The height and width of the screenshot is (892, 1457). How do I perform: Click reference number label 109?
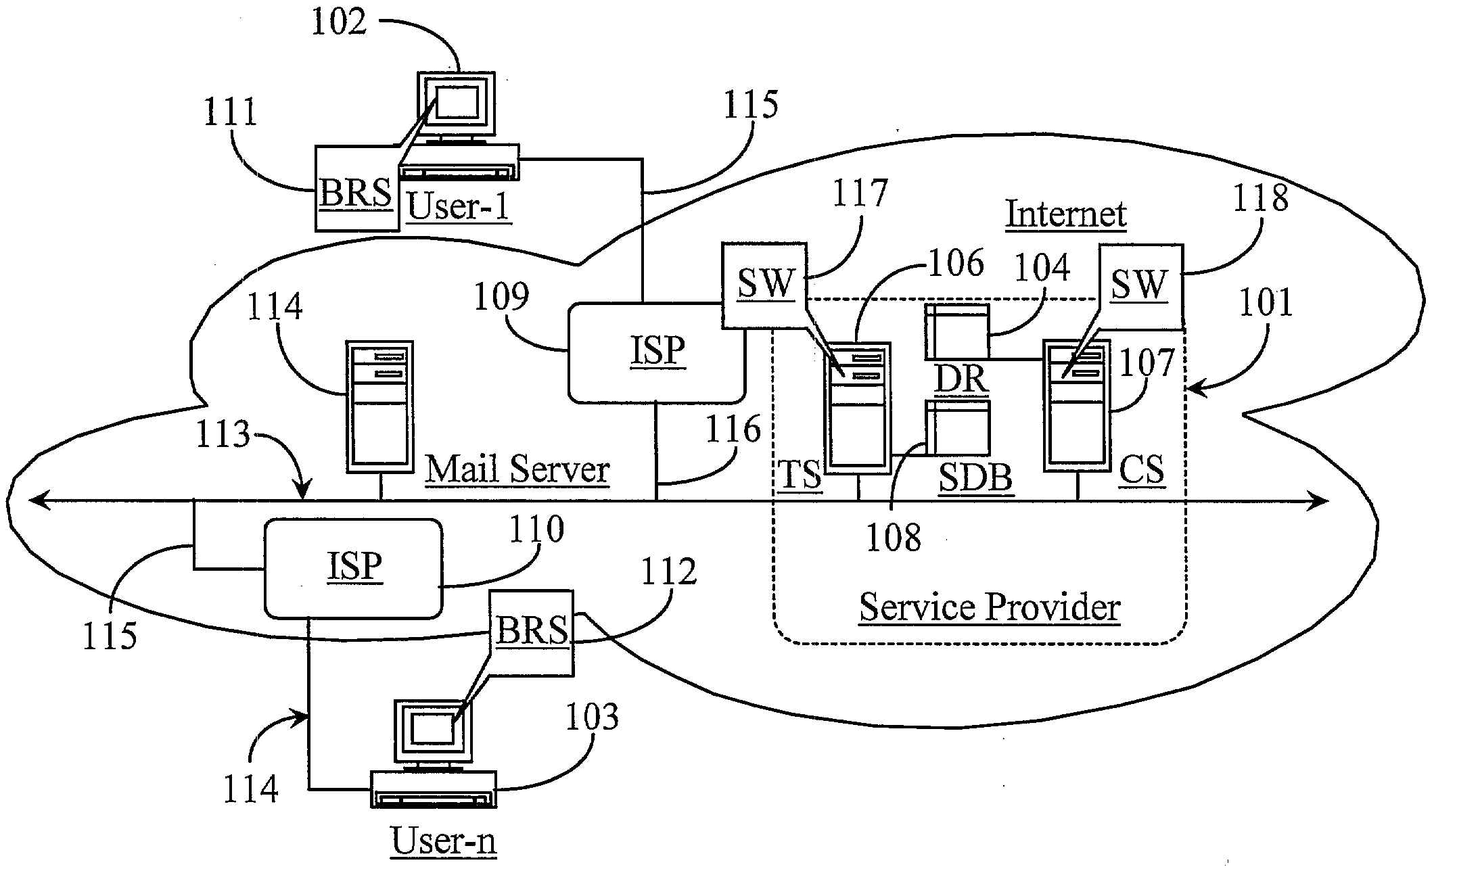pyautogui.click(x=487, y=297)
